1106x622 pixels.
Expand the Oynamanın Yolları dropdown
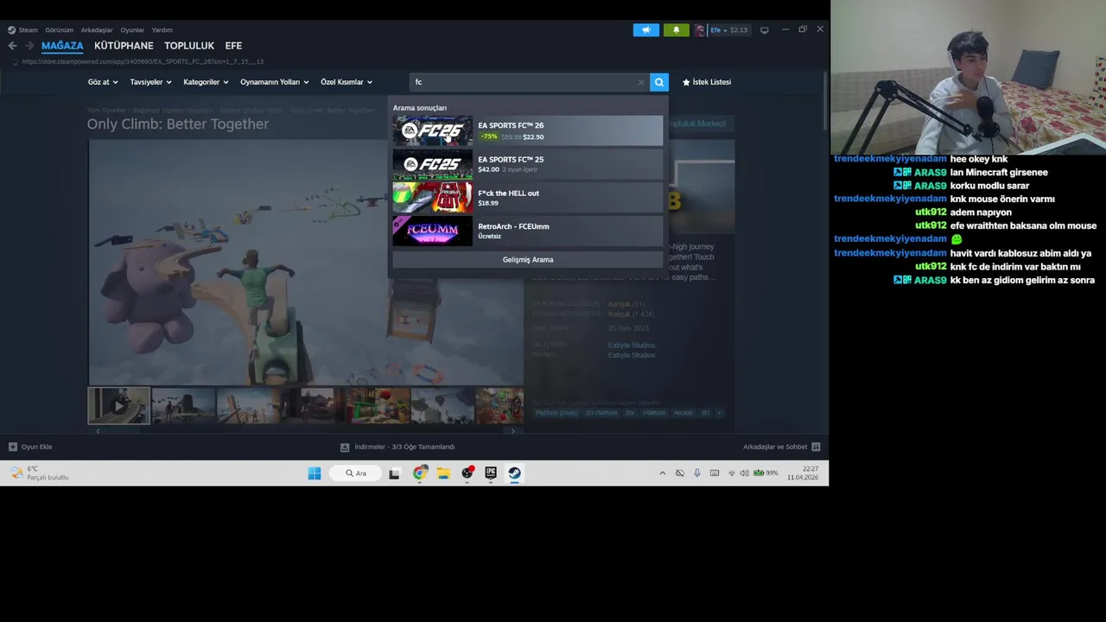(275, 82)
